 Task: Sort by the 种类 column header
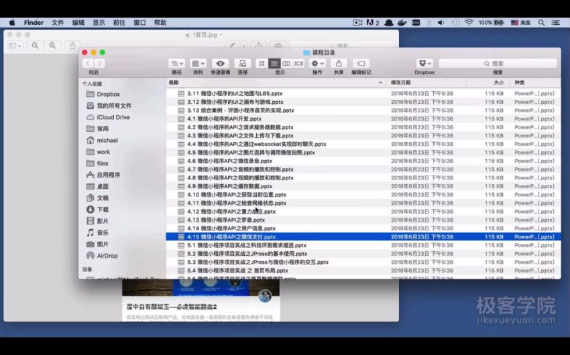(x=535, y=83)
